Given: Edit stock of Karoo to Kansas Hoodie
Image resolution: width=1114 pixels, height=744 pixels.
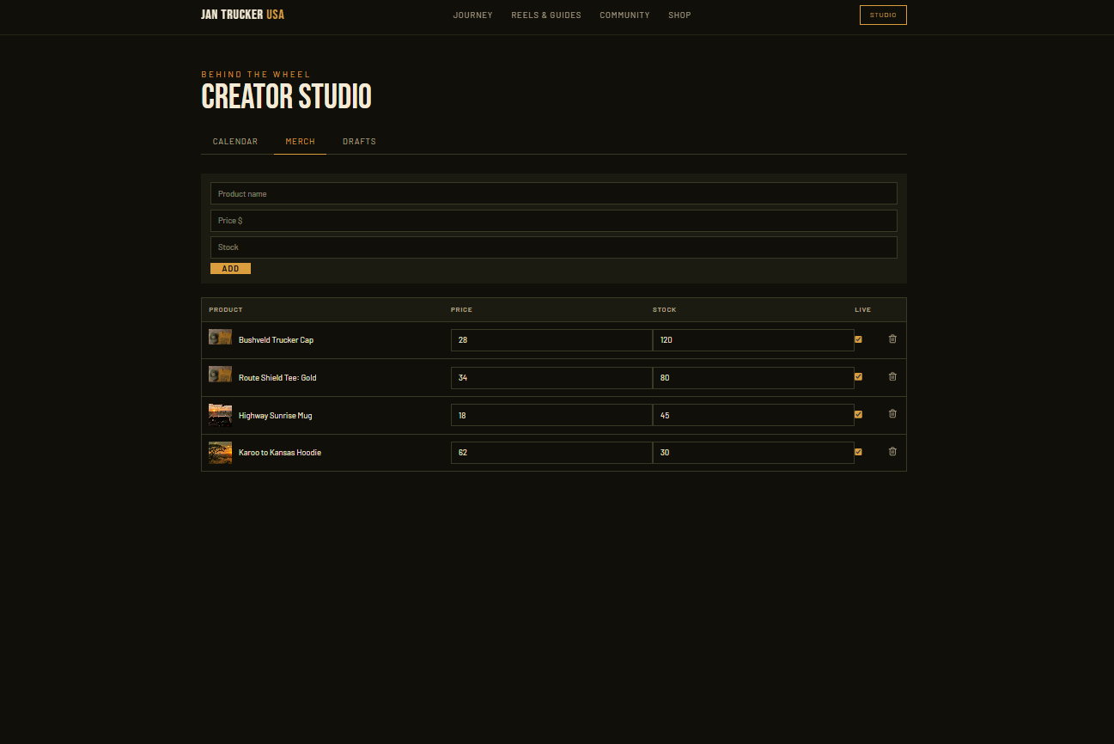Looking at the screenshot, I should coord(753,453).
